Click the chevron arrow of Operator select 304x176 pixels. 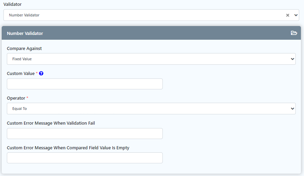pyautogui.click(x=292, y=109)
